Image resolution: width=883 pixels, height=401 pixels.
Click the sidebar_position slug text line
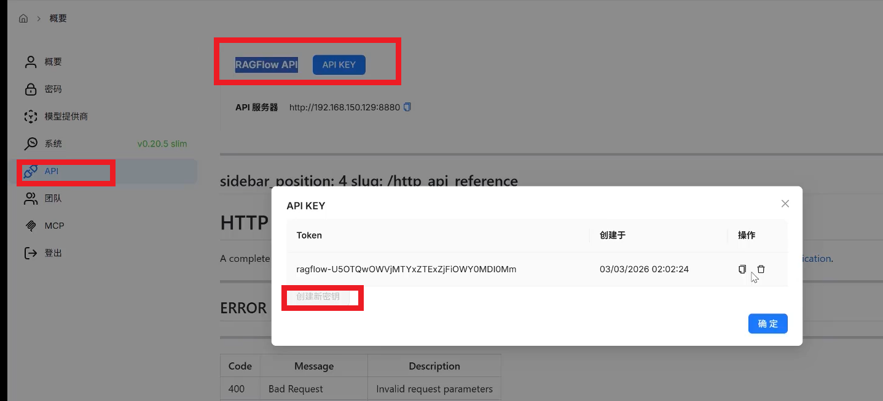point(369,181)
